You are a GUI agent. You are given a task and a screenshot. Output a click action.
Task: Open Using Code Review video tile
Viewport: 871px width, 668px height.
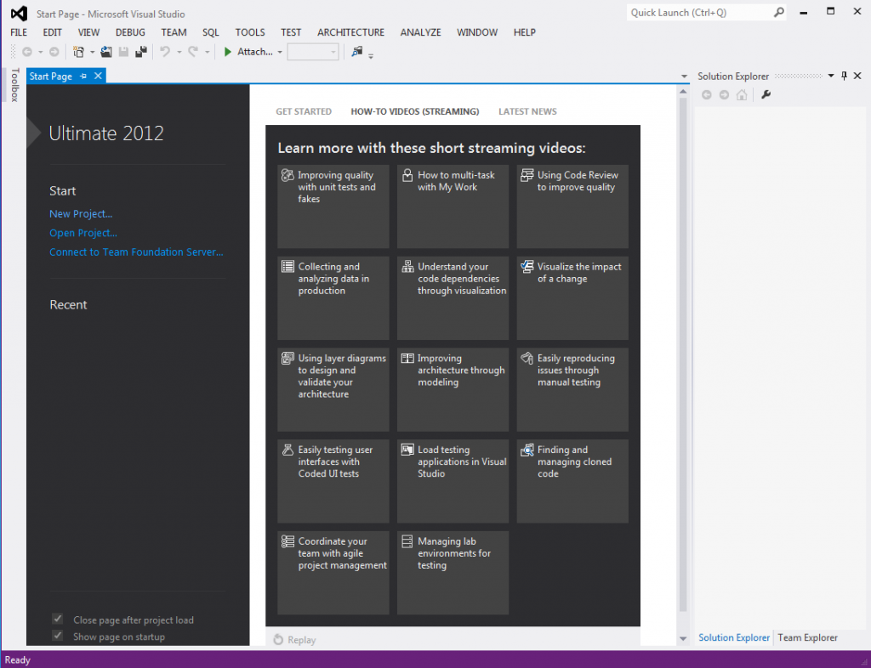pos(572,207)
